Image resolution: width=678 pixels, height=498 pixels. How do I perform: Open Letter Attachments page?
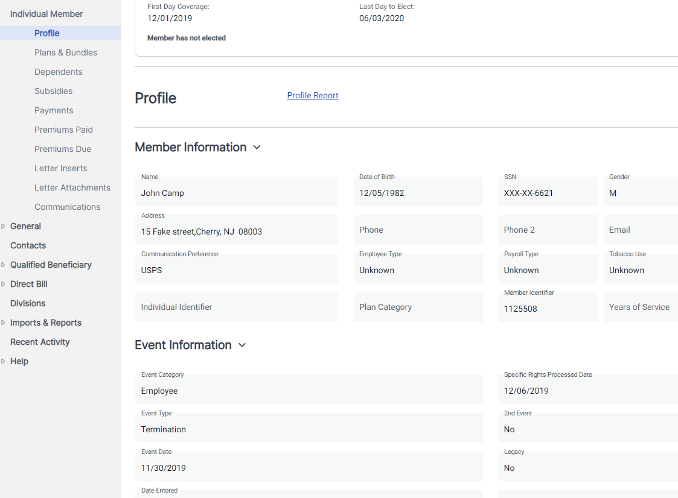pos(72,188)
